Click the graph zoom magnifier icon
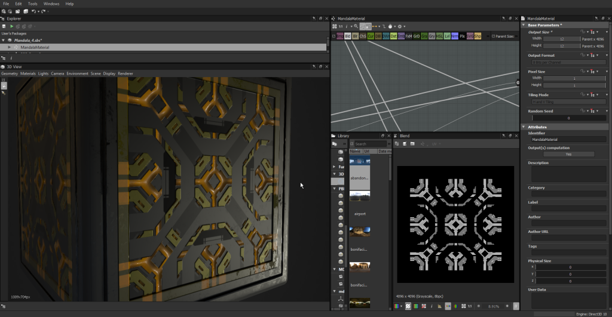 pos(356,26)
